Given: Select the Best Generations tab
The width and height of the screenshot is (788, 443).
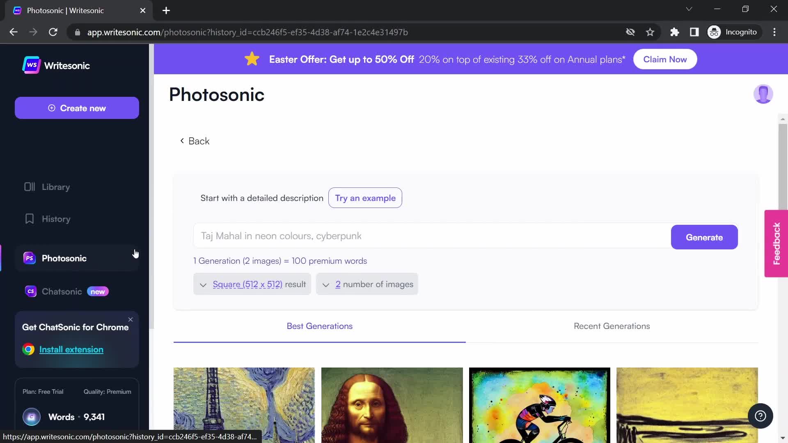Looking at the screenshot, I should (x=319, y=326).
